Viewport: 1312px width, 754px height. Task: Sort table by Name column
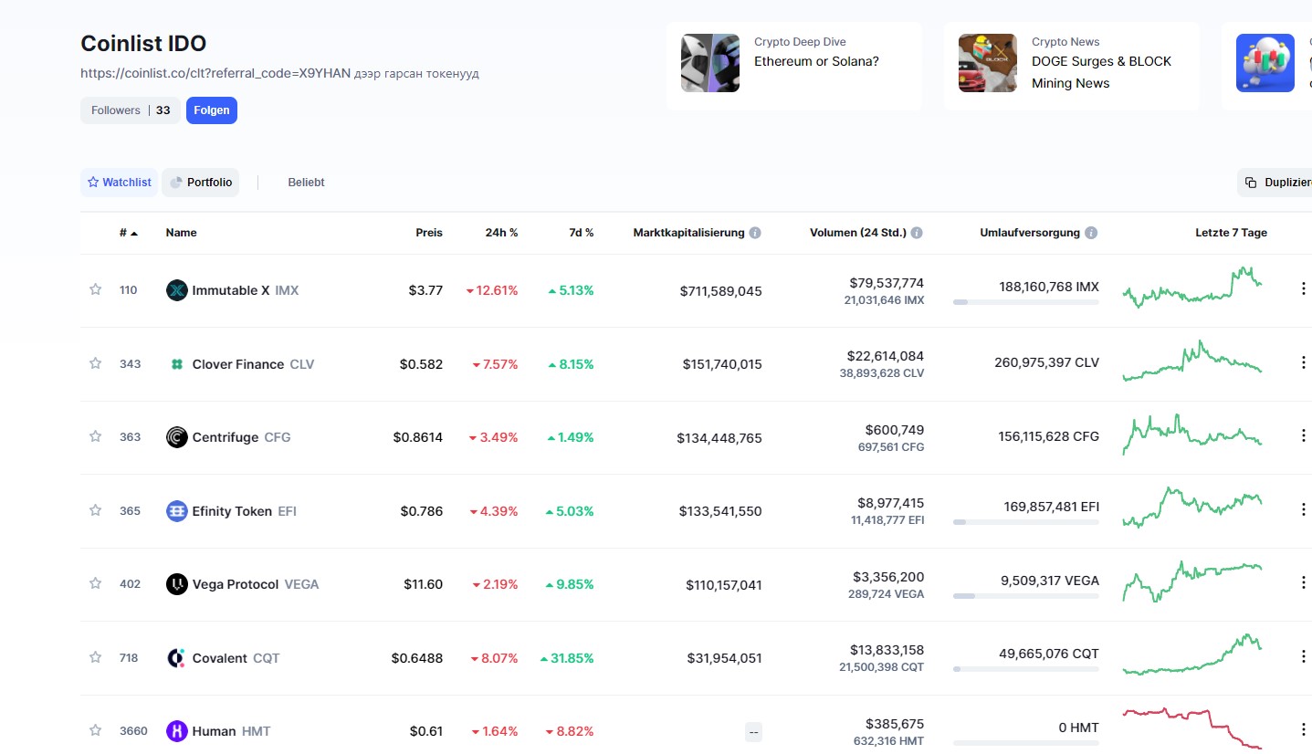coord(181,233)
